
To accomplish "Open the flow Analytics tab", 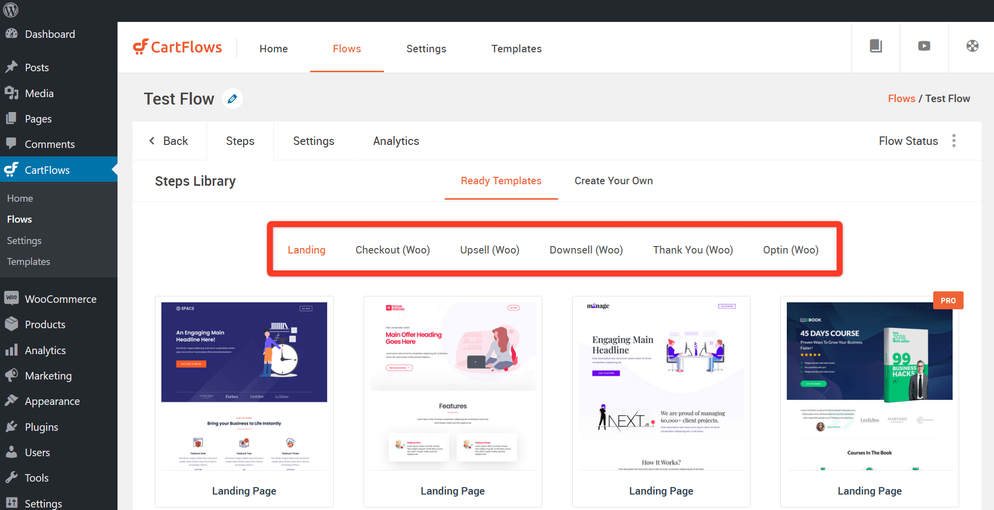I will pos(396,141).
